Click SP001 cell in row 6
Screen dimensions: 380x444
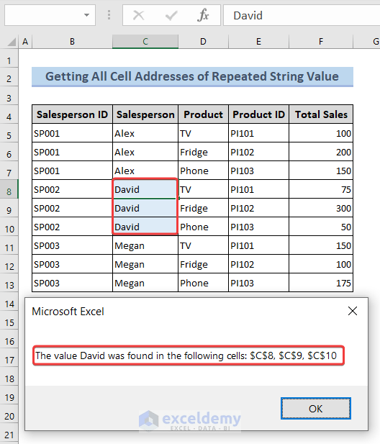72,152
